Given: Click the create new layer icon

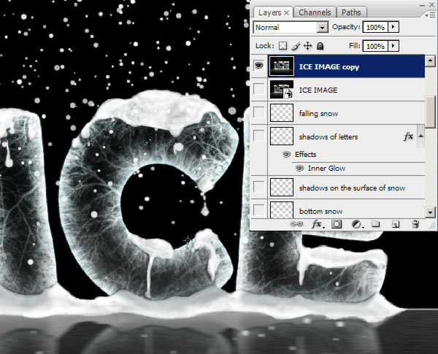Looking at the screenshot, I should click(x=395, y=225).
